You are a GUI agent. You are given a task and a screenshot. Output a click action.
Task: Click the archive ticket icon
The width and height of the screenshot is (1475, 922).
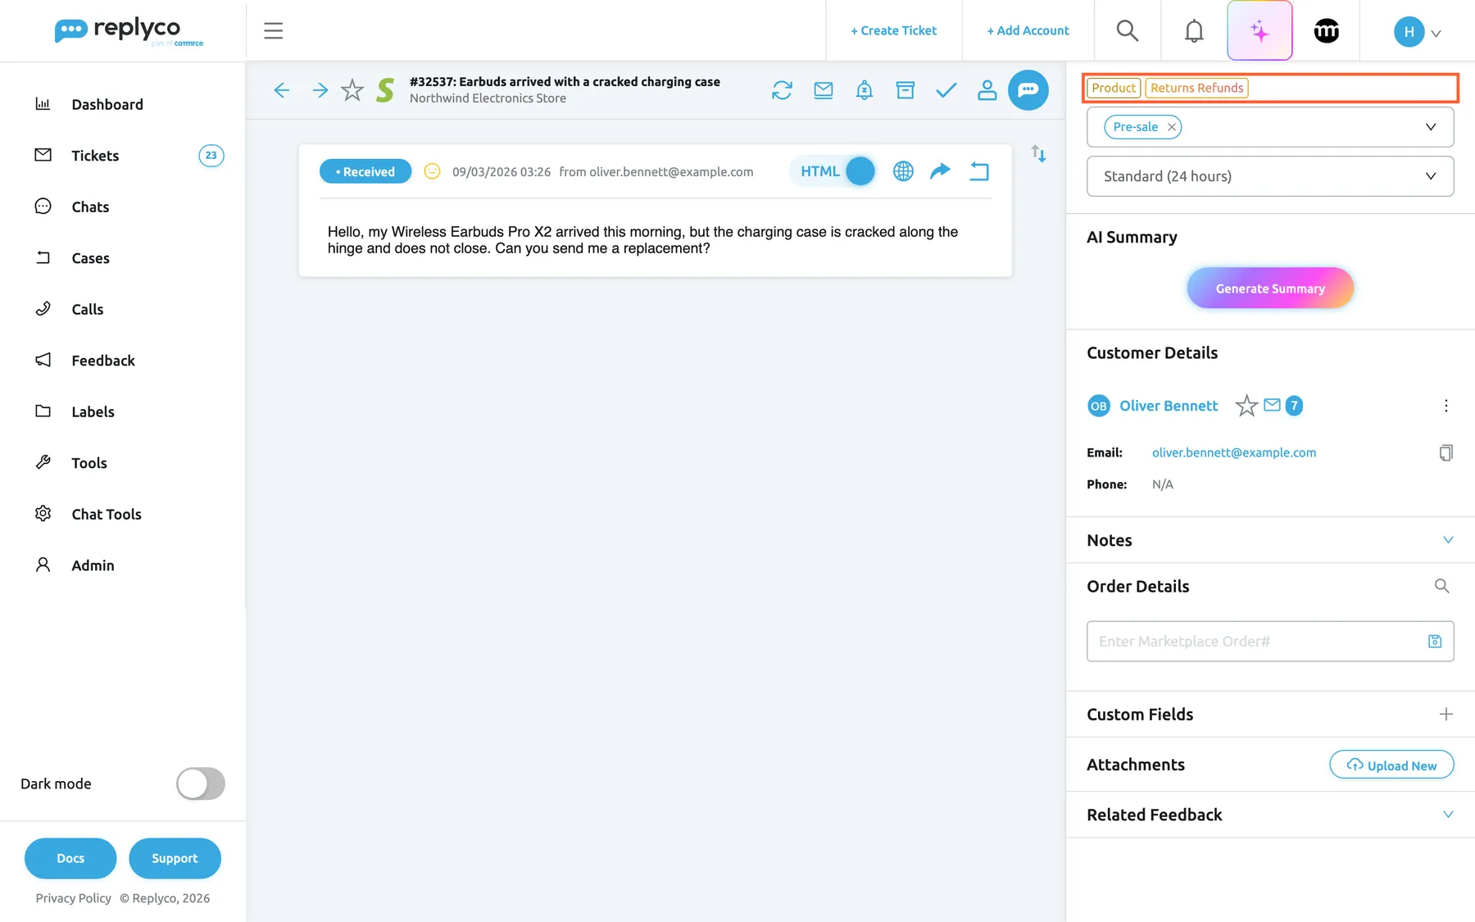click(x=905, y=90)
